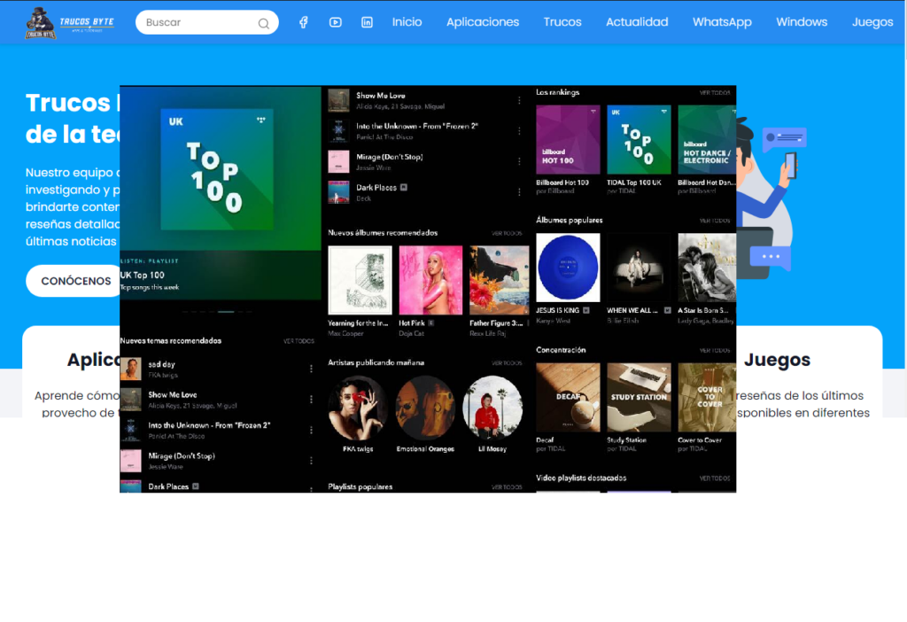This screenshot has height=622, width=907.
Task: Select the 'UK Top 100' title under LISTEN: PLAYLIST
Action: pos(143,276)
